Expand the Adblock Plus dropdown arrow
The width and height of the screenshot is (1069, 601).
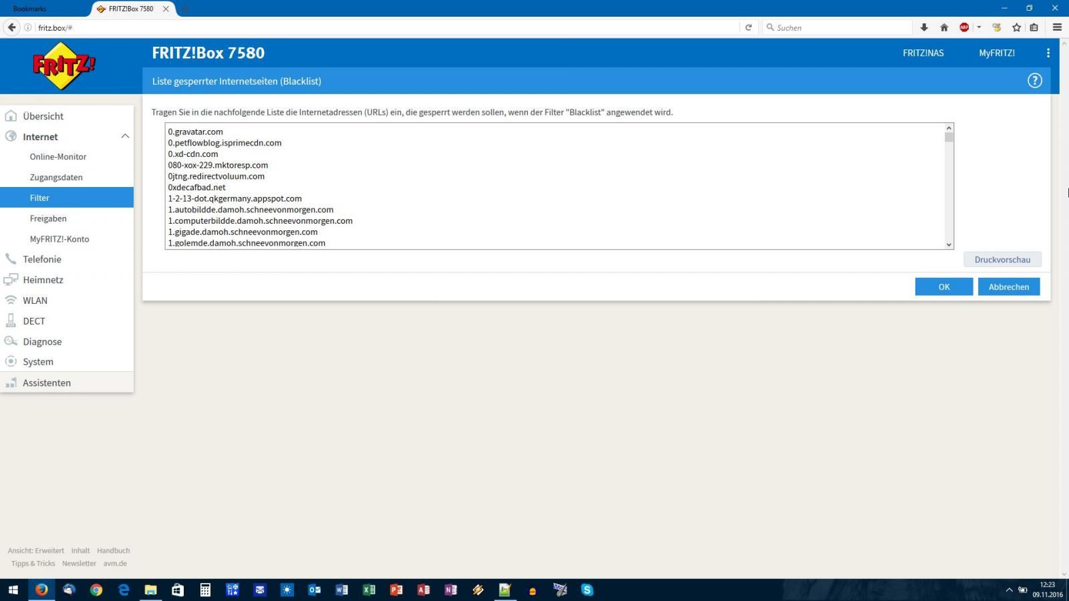[979, 27]
